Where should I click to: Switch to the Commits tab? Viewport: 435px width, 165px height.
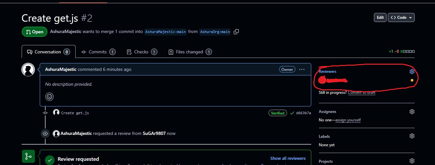[98, 52]
